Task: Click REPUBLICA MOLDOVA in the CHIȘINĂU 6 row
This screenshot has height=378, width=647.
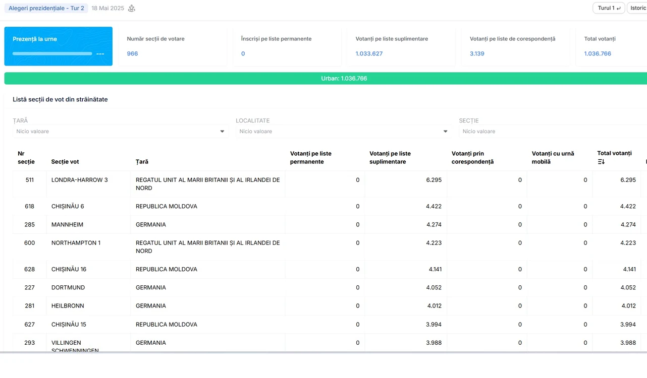Action: [167, 206]
